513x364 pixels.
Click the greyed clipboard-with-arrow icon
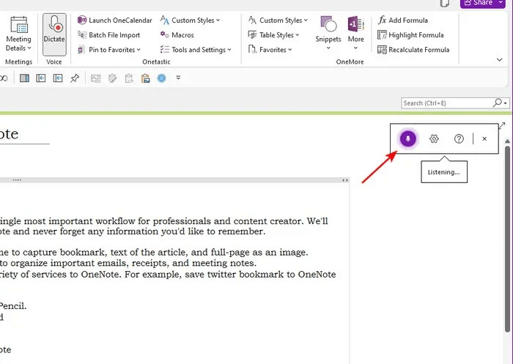[x=129, y=78]
